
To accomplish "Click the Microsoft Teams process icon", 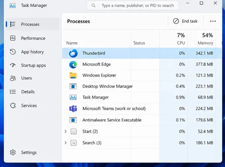I will click(x=73, y=108).
